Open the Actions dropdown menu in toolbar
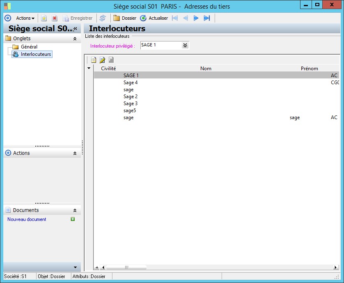 coord(25,18)
